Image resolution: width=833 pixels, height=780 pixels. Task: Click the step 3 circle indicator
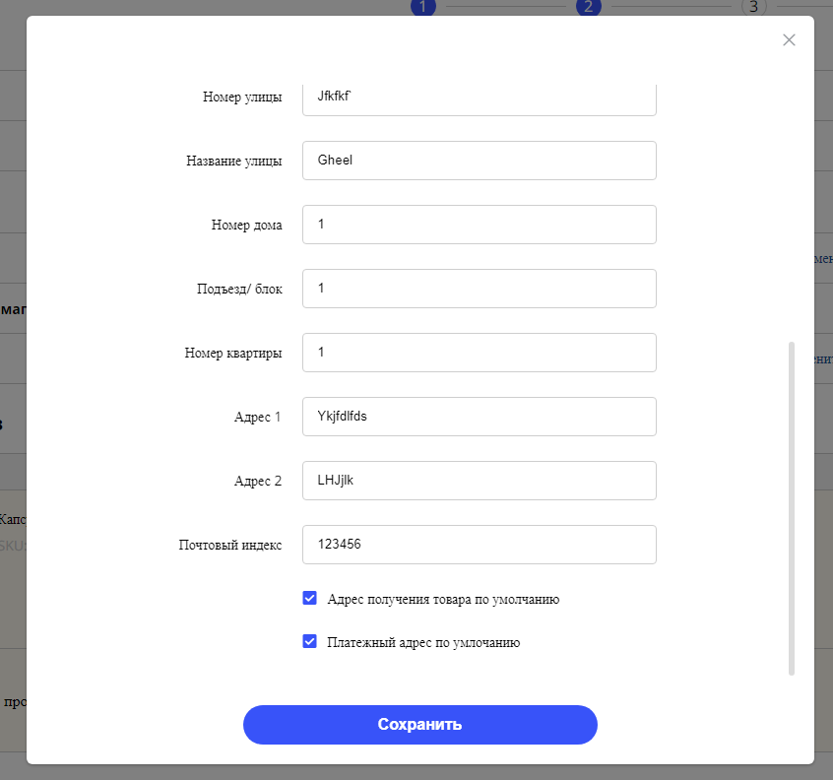(x=753, y=7)
